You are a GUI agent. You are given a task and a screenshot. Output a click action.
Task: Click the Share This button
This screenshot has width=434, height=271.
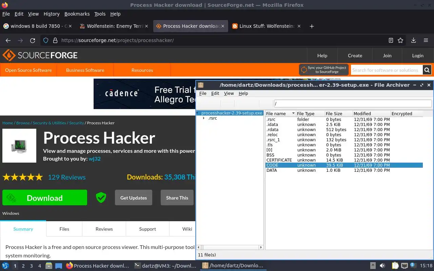[x=177, y=198]
